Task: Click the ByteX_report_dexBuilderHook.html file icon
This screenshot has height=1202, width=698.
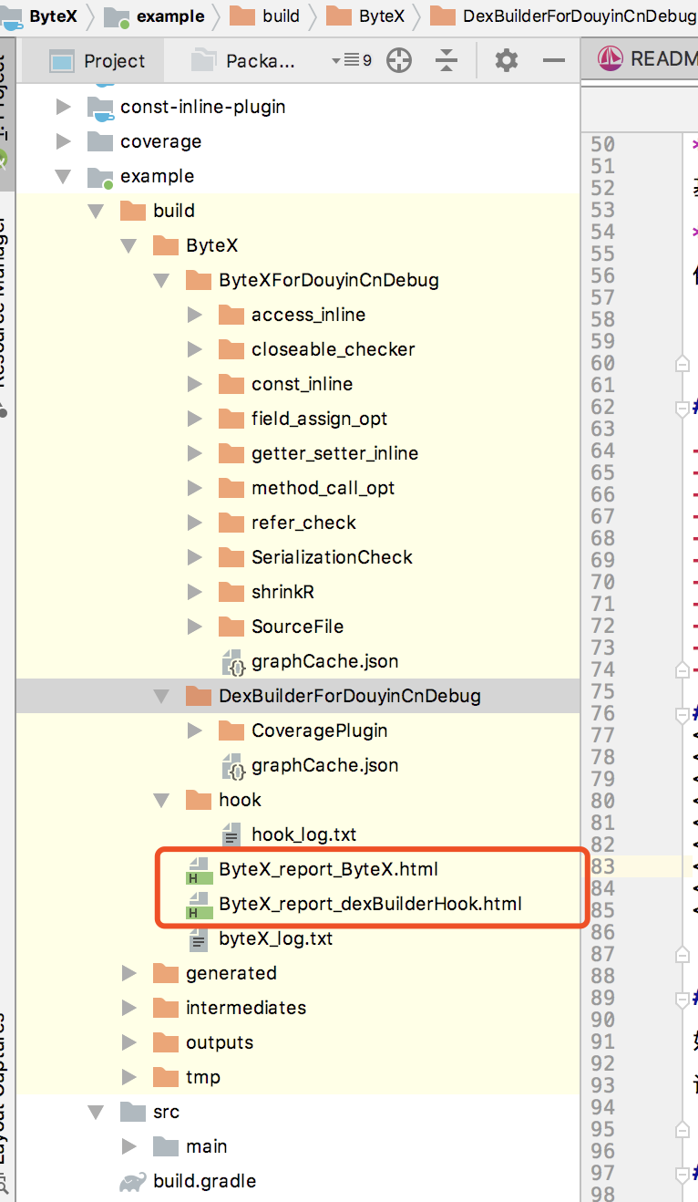Action: (199, 905)
